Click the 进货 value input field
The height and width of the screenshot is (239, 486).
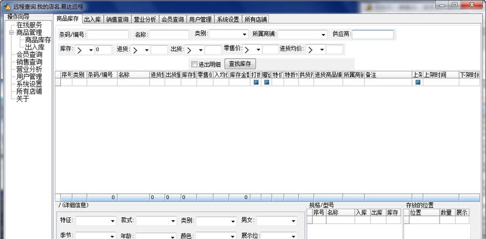pos(159,50)
